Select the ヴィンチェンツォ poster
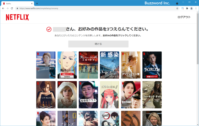This screenshot has width=199, height=126. [152, 65]
